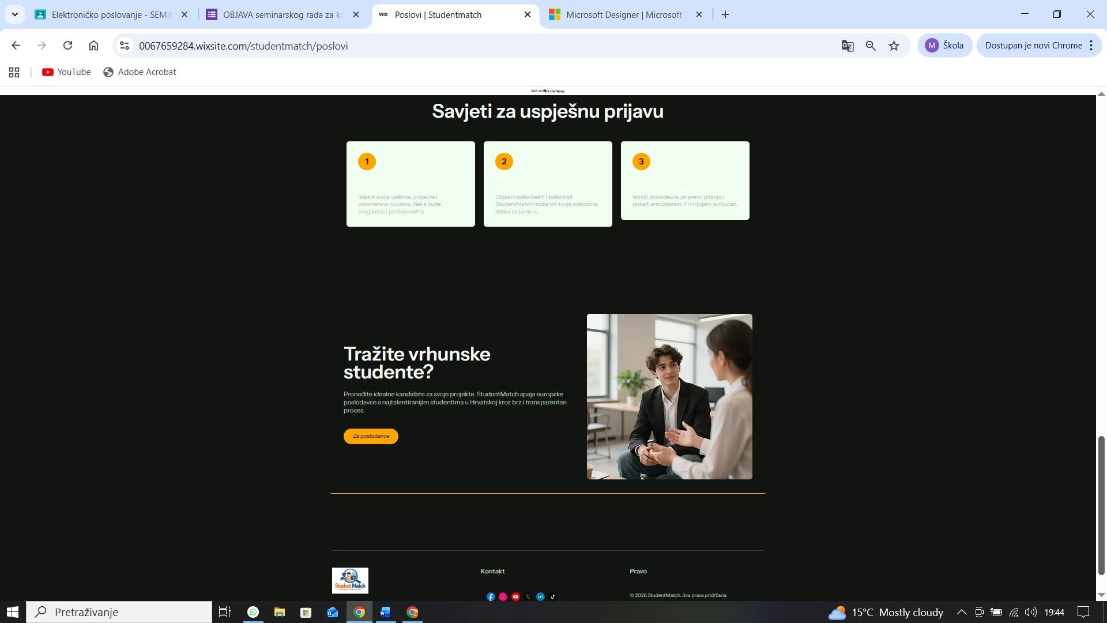The image size is (1107, 623).
Task: Open the zoom magnifier icon in address bar
Action: tap(871, 46)
